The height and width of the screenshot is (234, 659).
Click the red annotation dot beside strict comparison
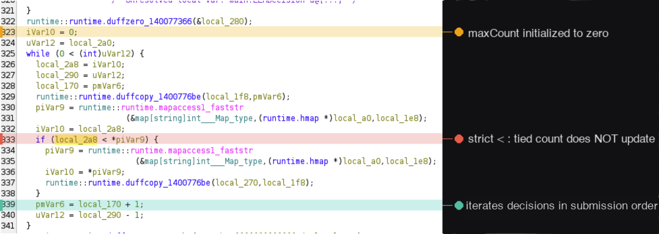coord(459,139)
